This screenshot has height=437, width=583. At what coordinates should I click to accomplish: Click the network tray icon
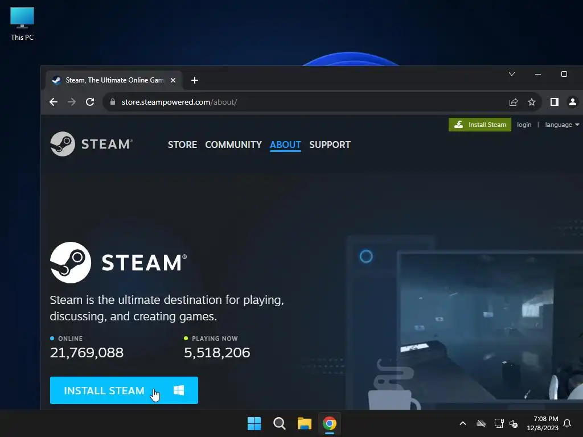coord(499,423)
